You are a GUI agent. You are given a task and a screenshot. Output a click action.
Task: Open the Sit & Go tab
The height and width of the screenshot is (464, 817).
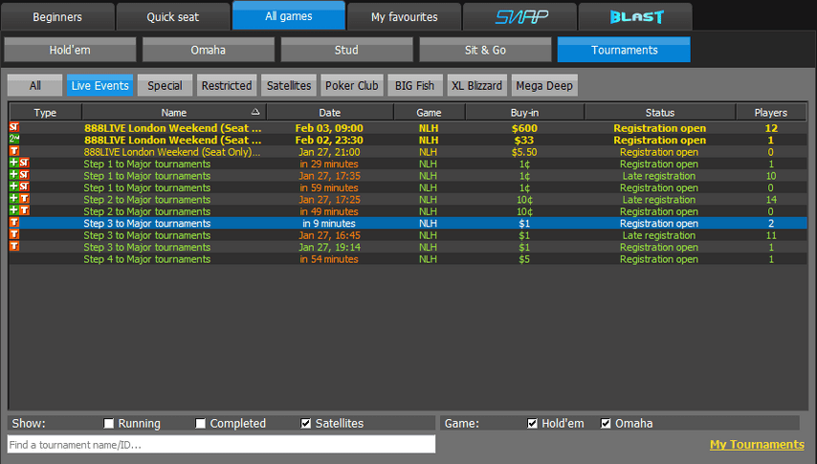485,50
